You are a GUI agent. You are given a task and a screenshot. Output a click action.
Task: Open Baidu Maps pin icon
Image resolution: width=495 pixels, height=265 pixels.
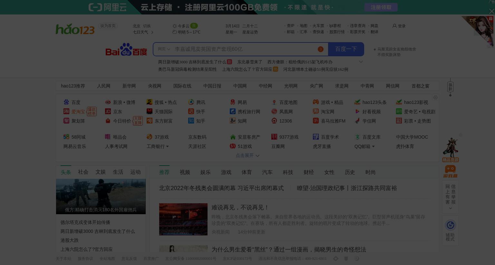(x=274, y=102)
